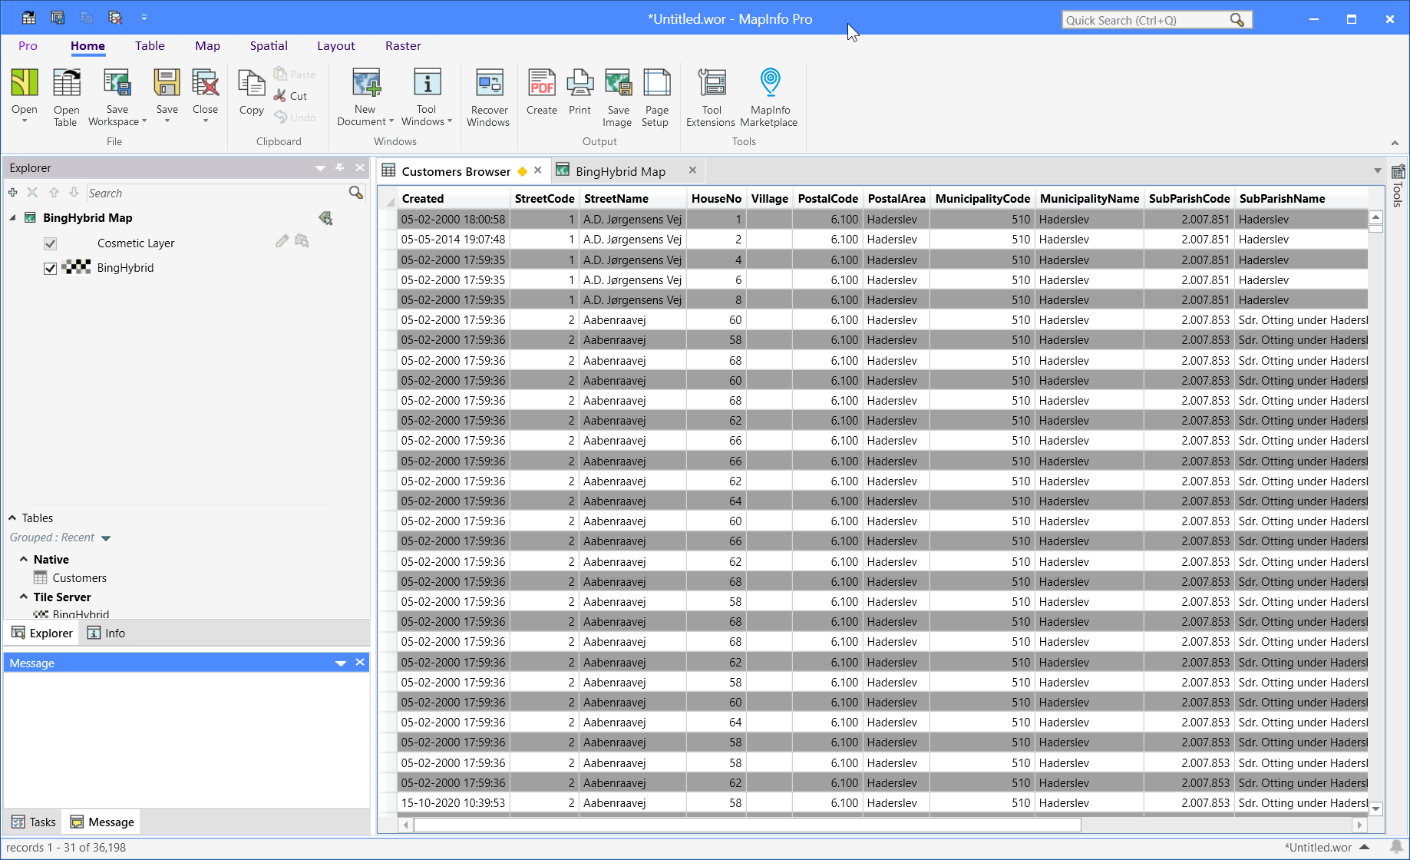Switch to the BingHybrid Map tab

click(x=620, y=171)
